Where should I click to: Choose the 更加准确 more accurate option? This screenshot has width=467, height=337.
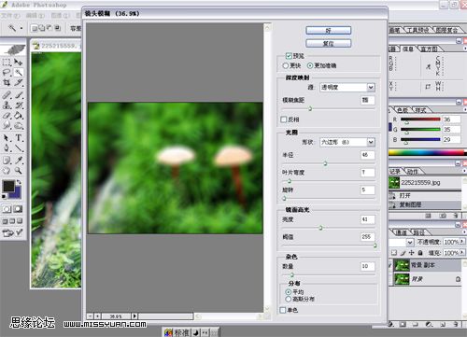point(310,65)
